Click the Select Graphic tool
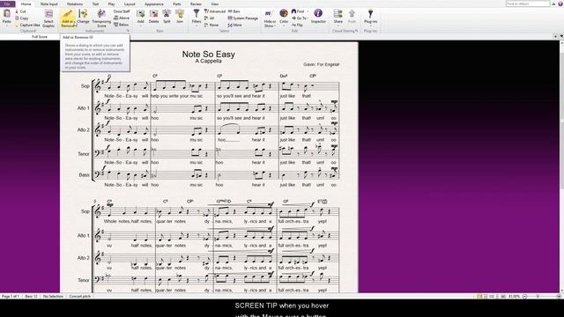 (x=48, y=18)
